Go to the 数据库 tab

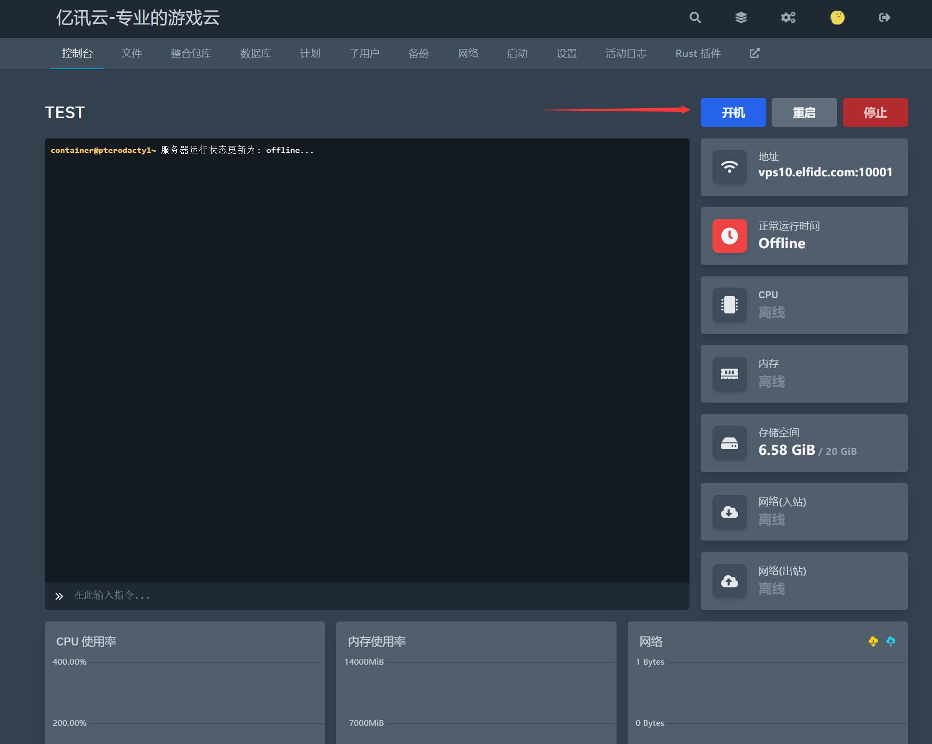(x=256, y=53)
